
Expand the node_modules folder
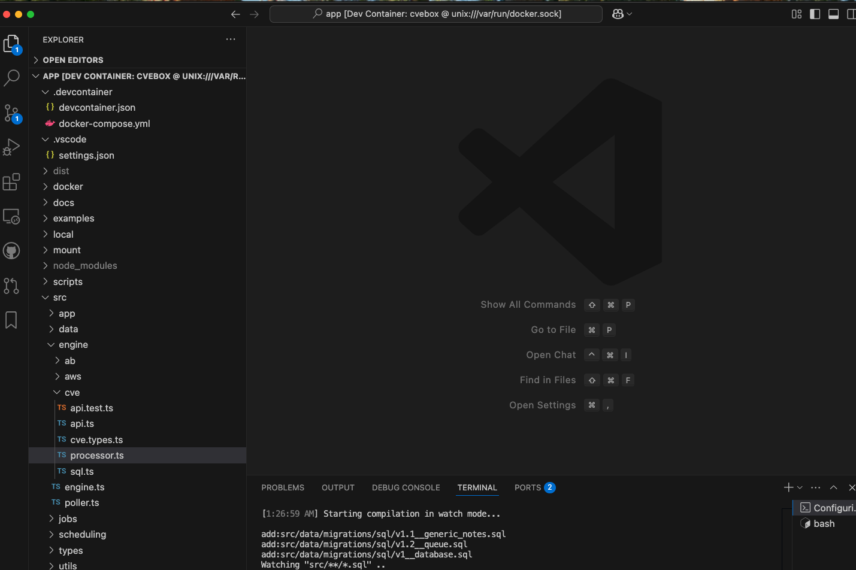click(x=138, y=266)
